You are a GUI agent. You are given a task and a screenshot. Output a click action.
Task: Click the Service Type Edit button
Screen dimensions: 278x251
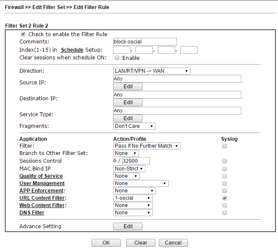[x=128, y=118]
